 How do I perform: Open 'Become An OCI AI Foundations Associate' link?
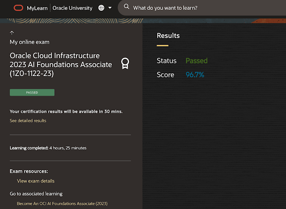click(62, 204)
